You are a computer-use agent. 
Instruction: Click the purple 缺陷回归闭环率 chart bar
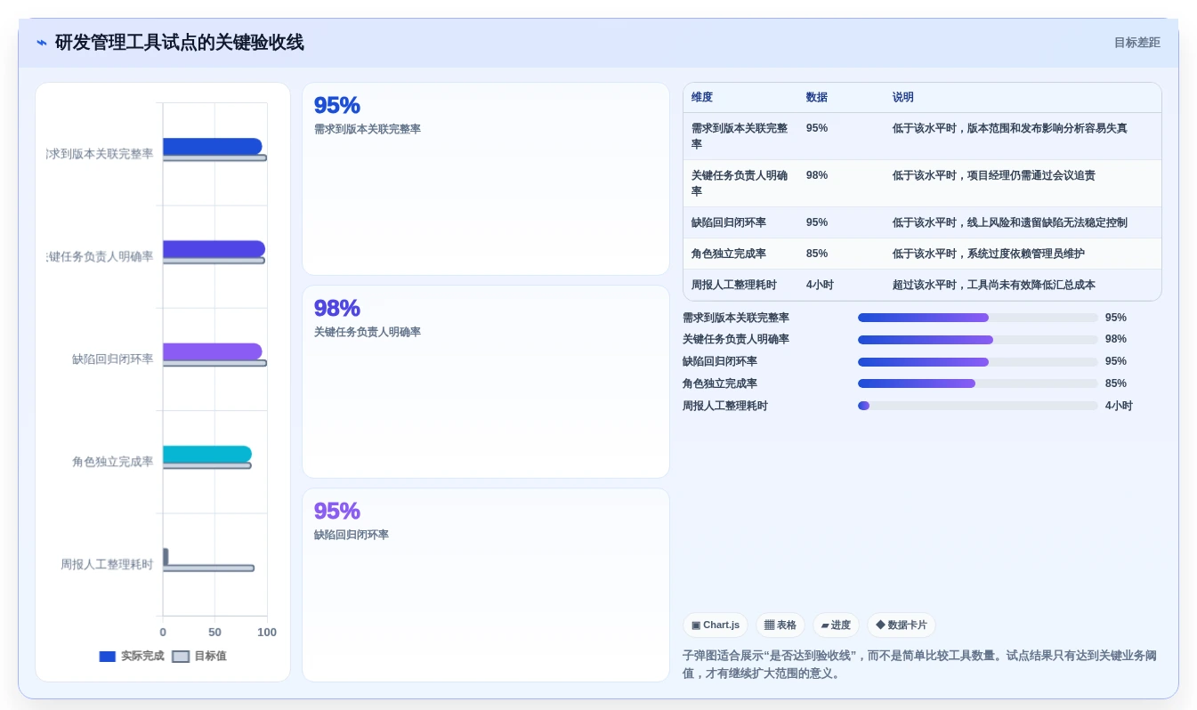click(x=213, y=351)
